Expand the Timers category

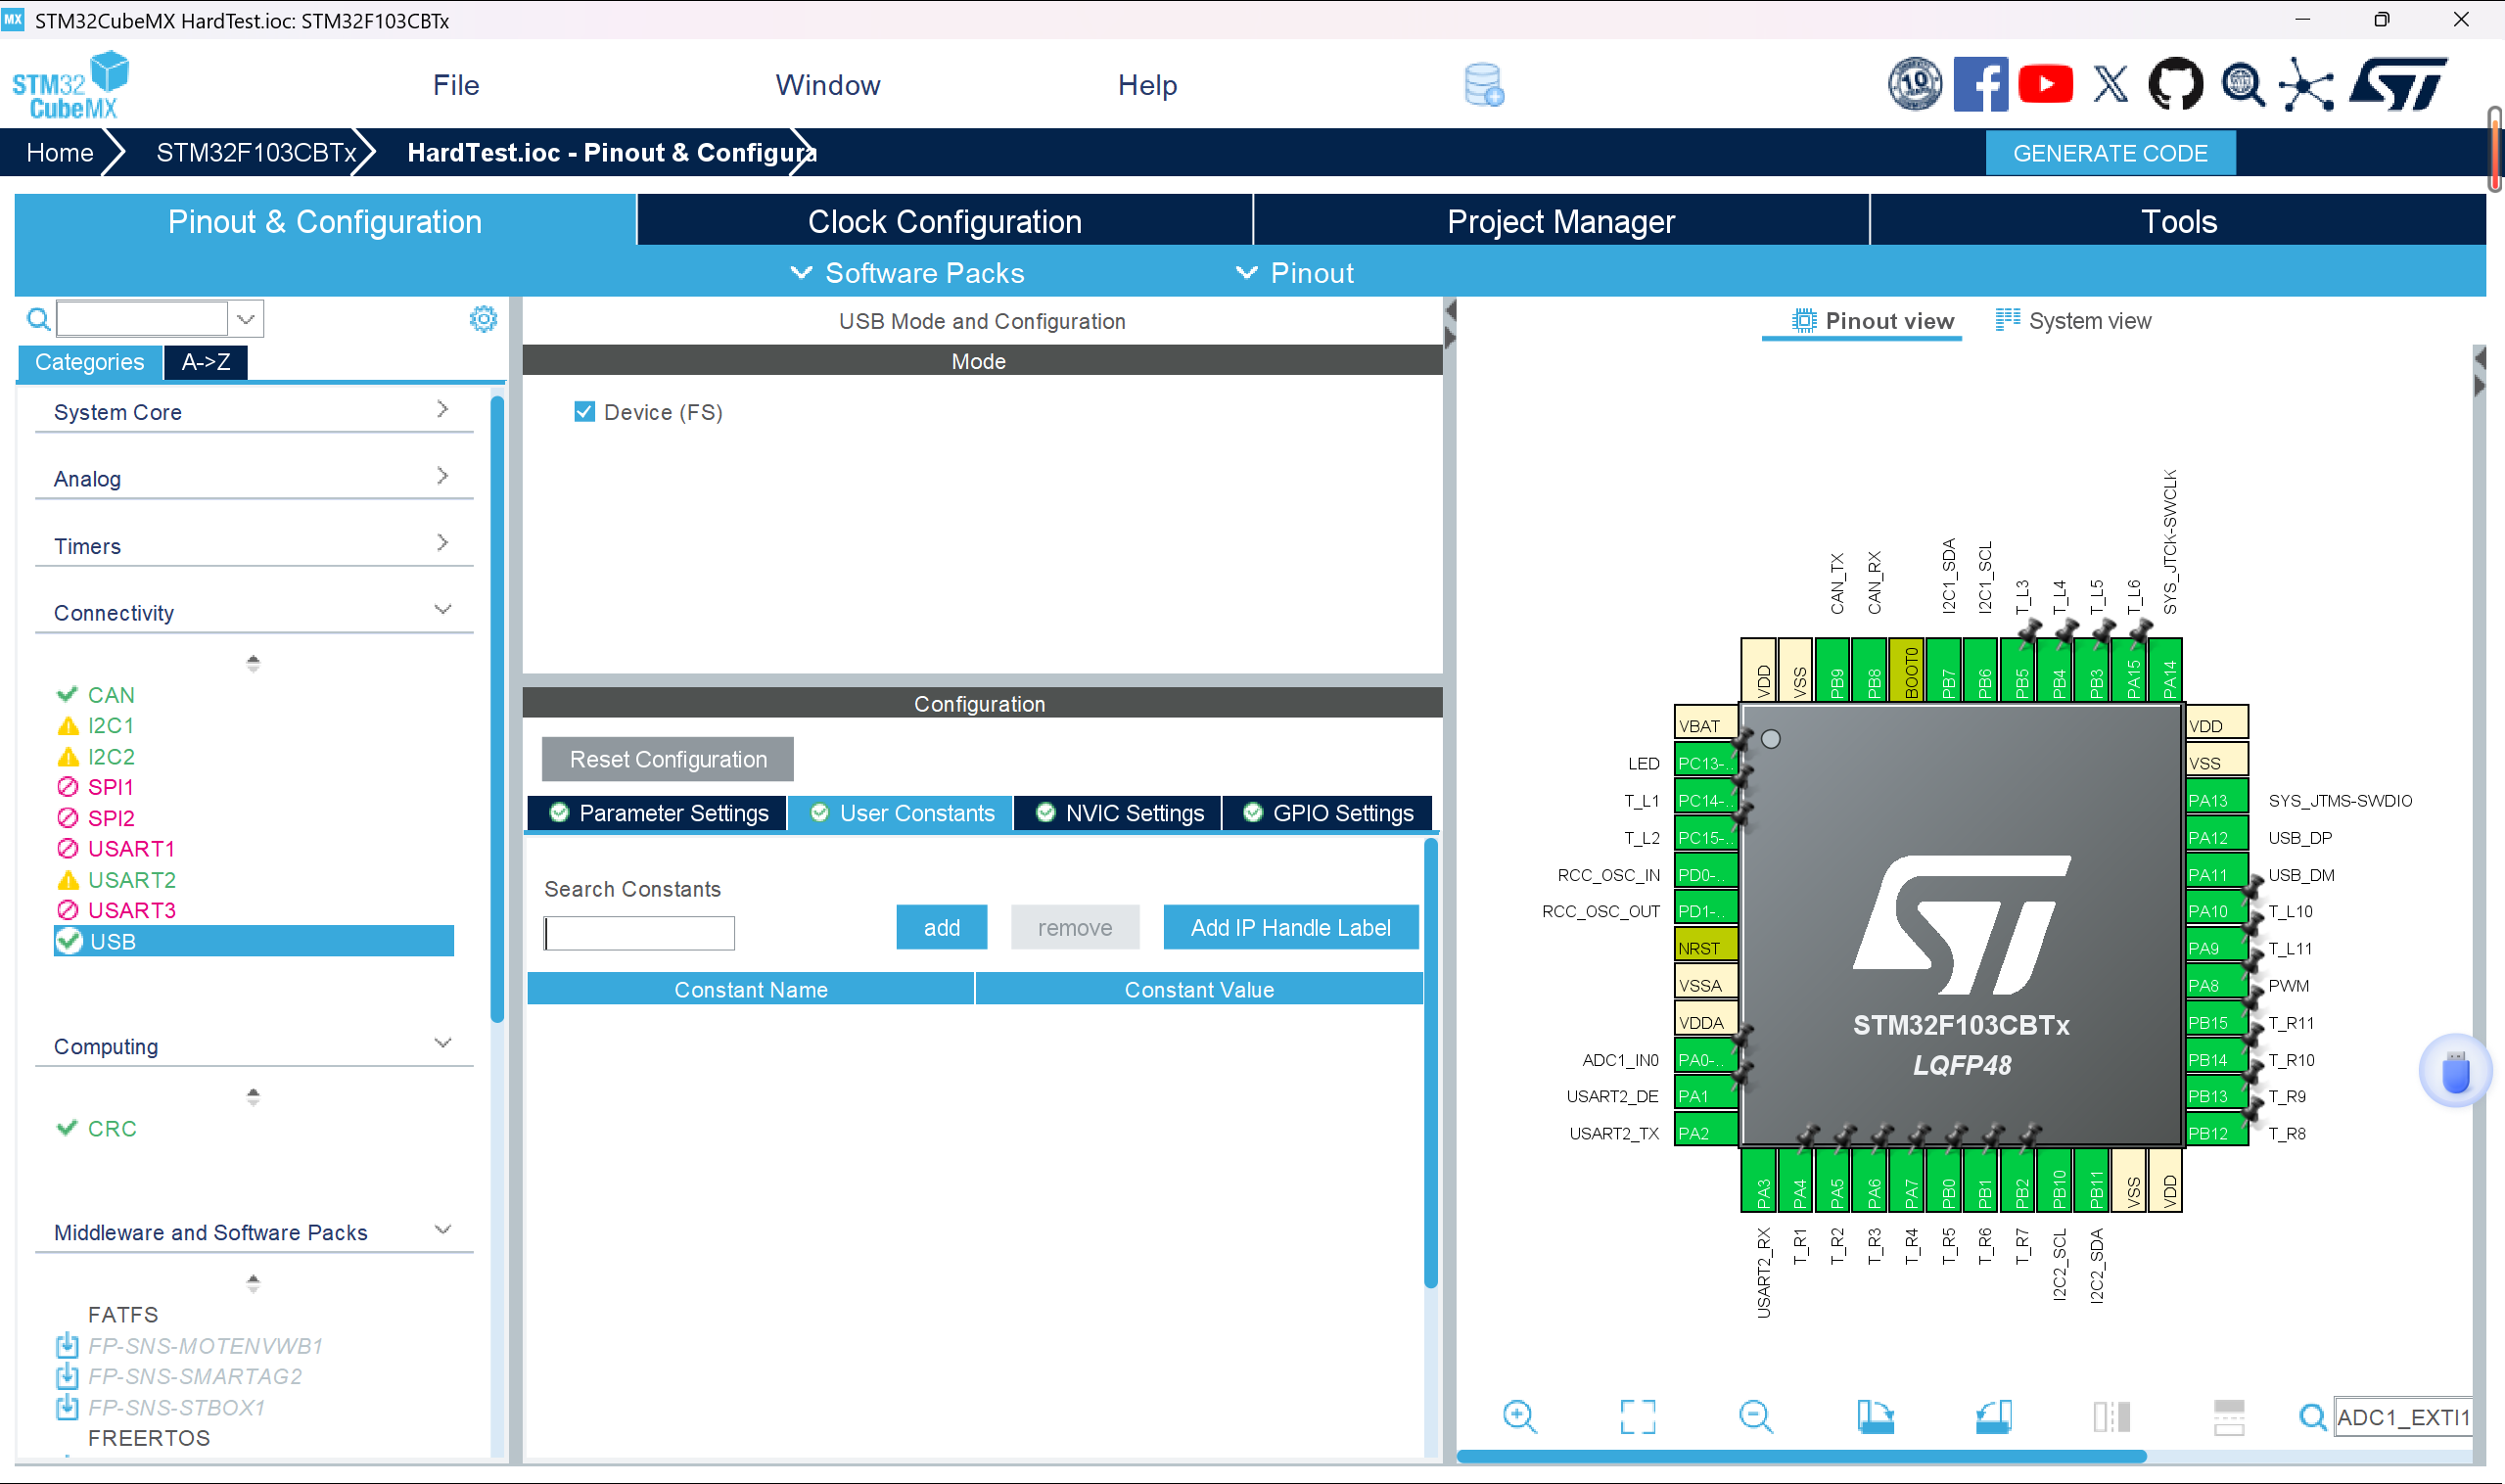pyautogui.click(x=253, y=545)
